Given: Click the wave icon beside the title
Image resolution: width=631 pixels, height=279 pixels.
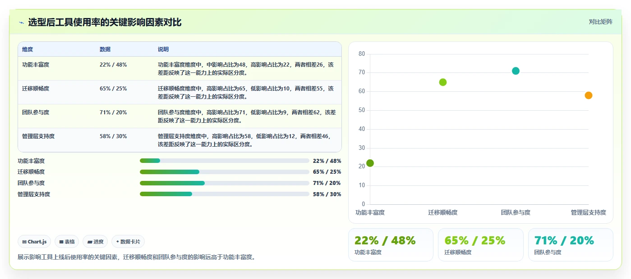Looking at the screenshot, I should [x=21, y=22].
